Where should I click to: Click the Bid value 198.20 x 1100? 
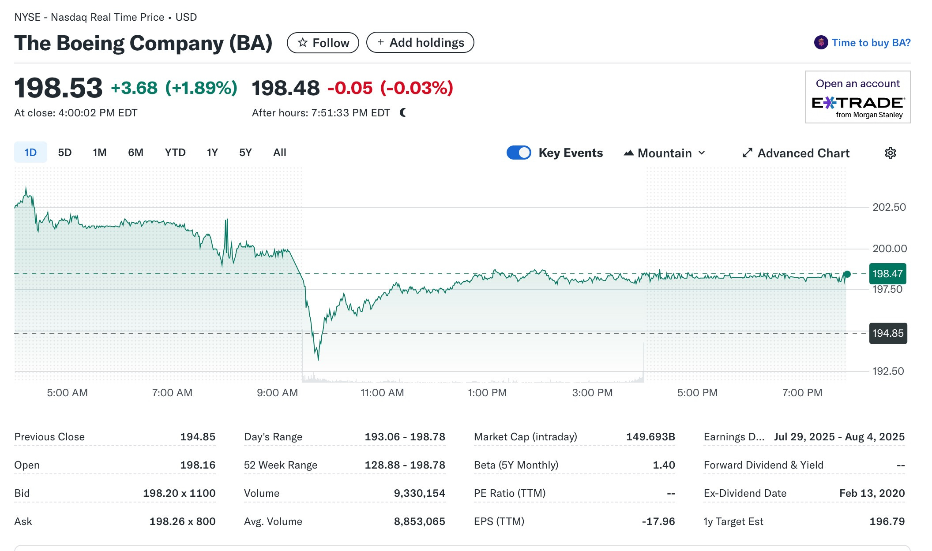coord(179,493)
